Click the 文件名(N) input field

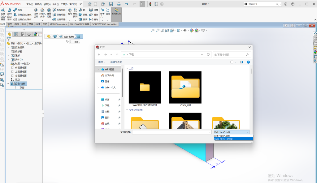click(x=172, y=132)
